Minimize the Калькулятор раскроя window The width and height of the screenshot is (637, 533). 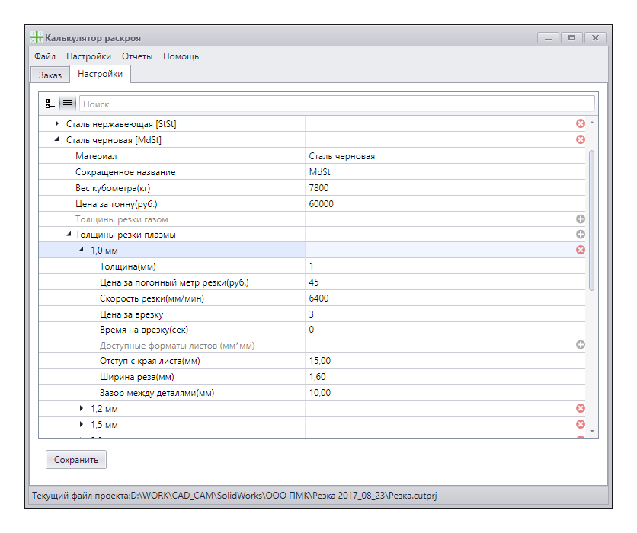pos(548,38)
